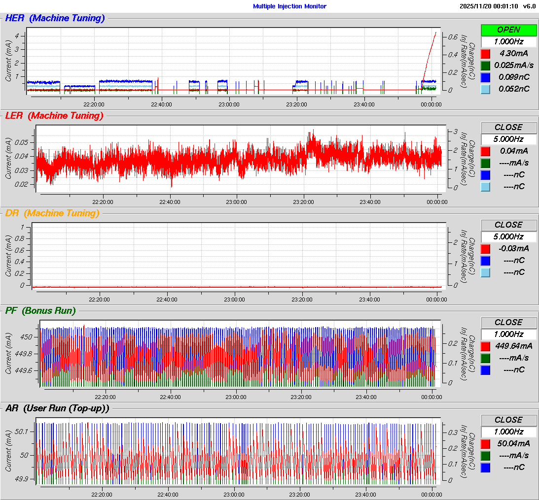
Task: Click the blue swatch in the AR legend
Action: point(486,467)
